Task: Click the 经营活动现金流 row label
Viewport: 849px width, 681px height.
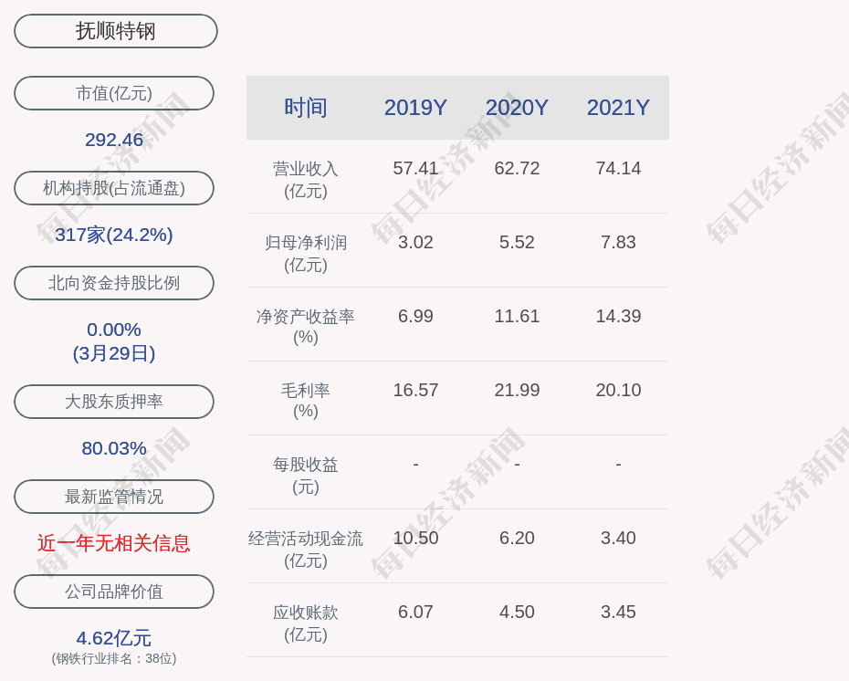Action: [305, 539]
